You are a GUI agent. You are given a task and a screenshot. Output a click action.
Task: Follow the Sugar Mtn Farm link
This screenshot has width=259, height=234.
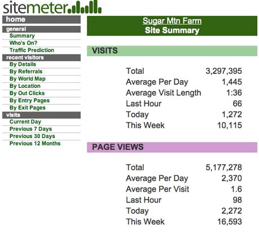[x=172, y=21]
